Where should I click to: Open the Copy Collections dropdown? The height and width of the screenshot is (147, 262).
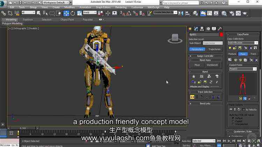(x=243, y=43)
